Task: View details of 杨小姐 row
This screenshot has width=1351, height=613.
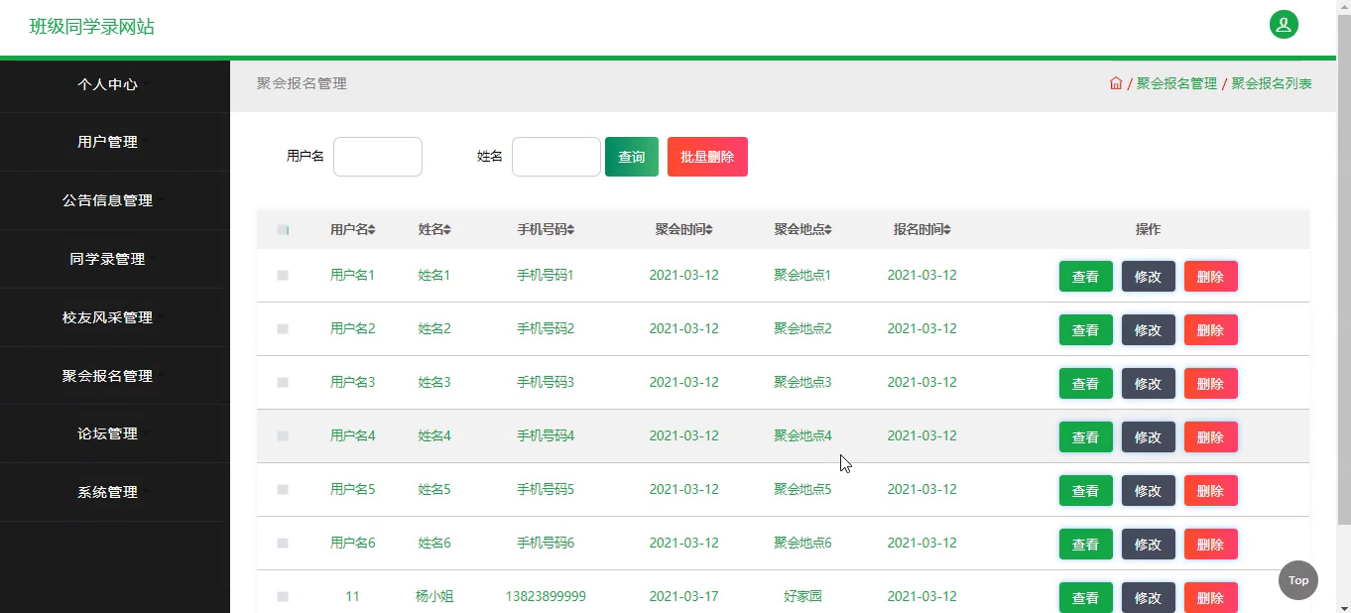Action: coord(1086,598)
